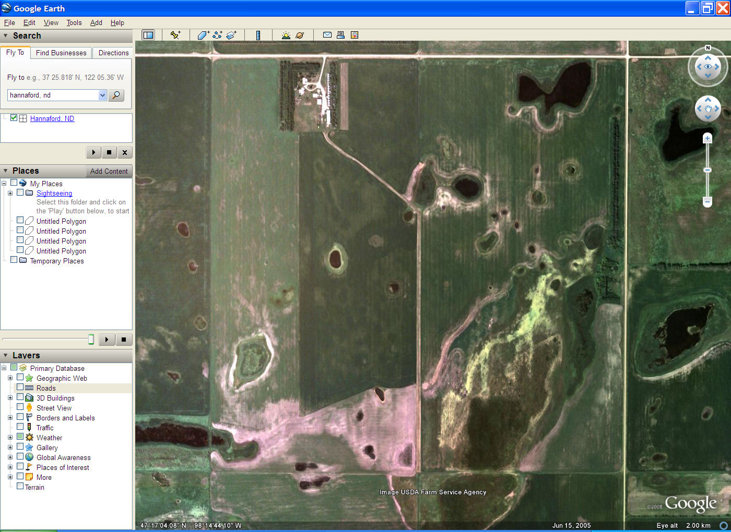The width and height of the screenshot is (731, 532).
Task: Enable the Traffic layer checkbox
Action: pos(20,427)
